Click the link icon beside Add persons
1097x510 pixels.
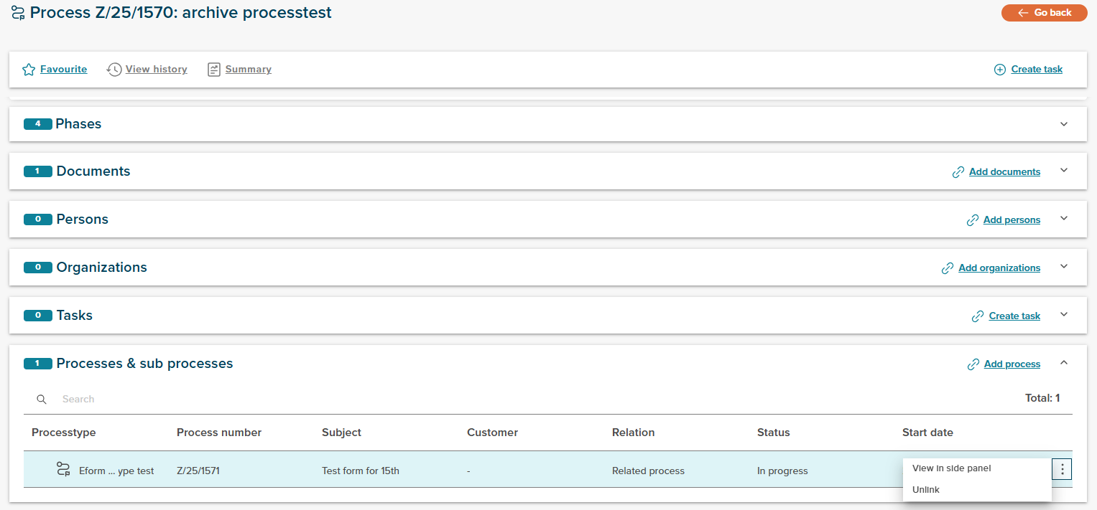click(x=972, y=220)
